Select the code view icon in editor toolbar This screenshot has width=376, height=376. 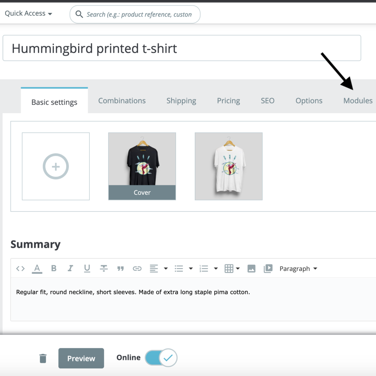coord(20,268)
